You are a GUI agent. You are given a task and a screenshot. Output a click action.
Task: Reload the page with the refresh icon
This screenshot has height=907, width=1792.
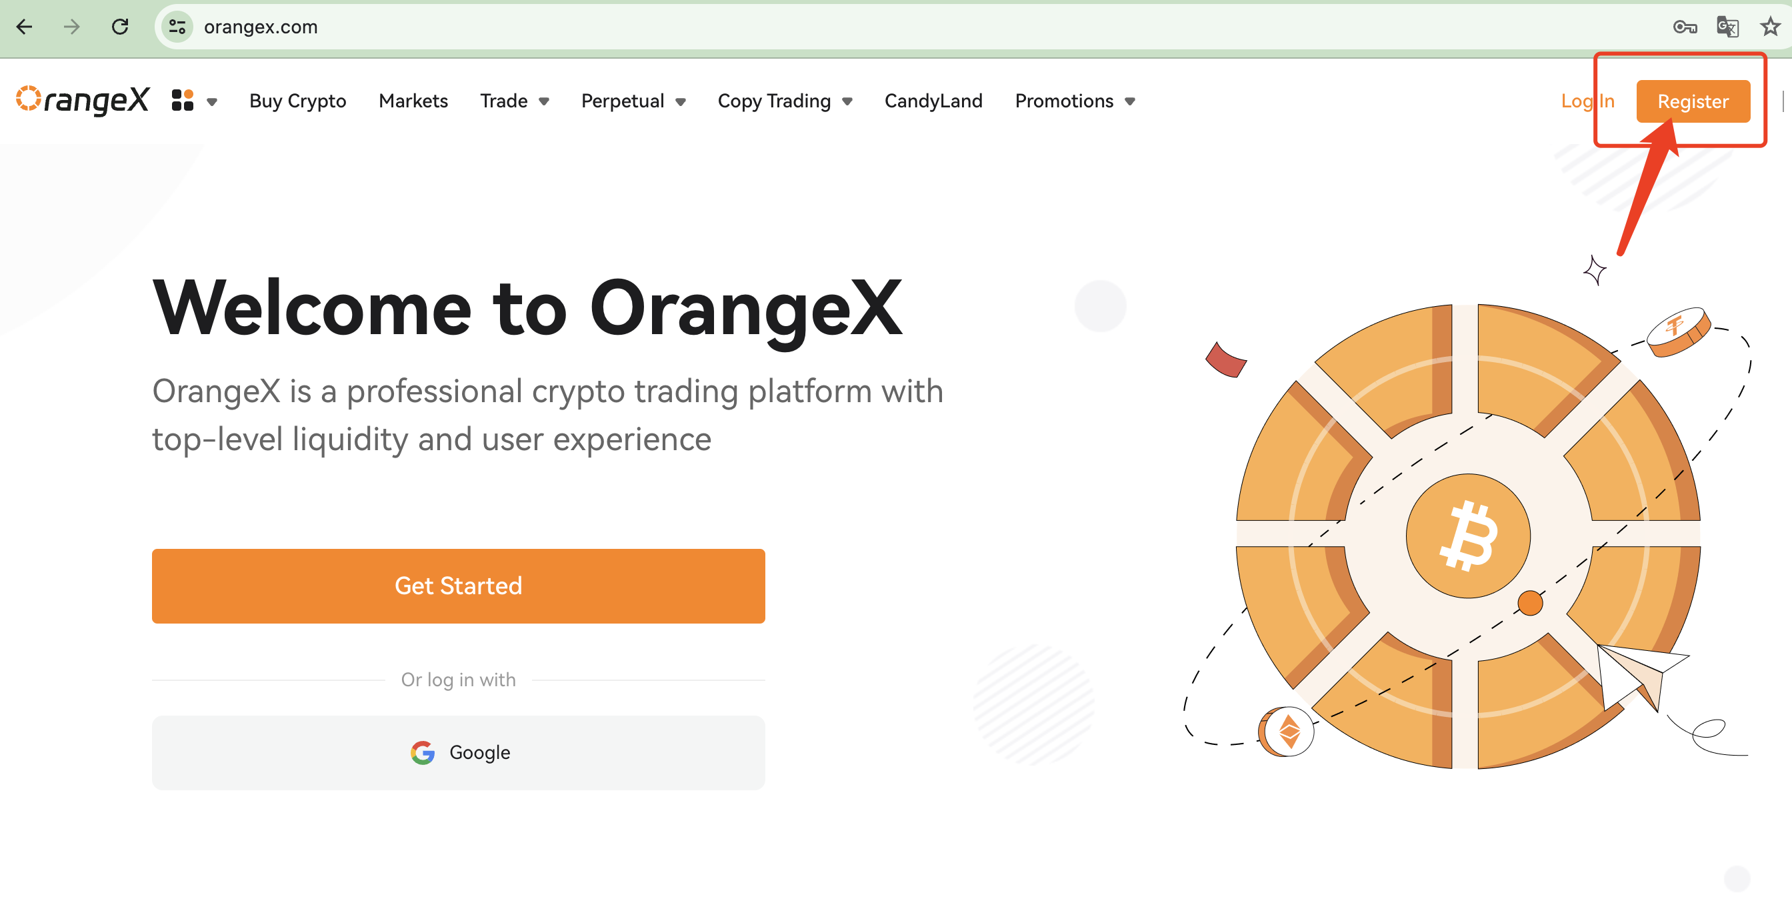coord(121,27)
